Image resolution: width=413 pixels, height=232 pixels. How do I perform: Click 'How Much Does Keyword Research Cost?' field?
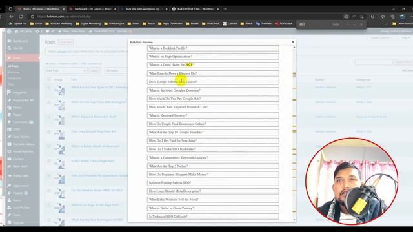[x=213, y=107]
